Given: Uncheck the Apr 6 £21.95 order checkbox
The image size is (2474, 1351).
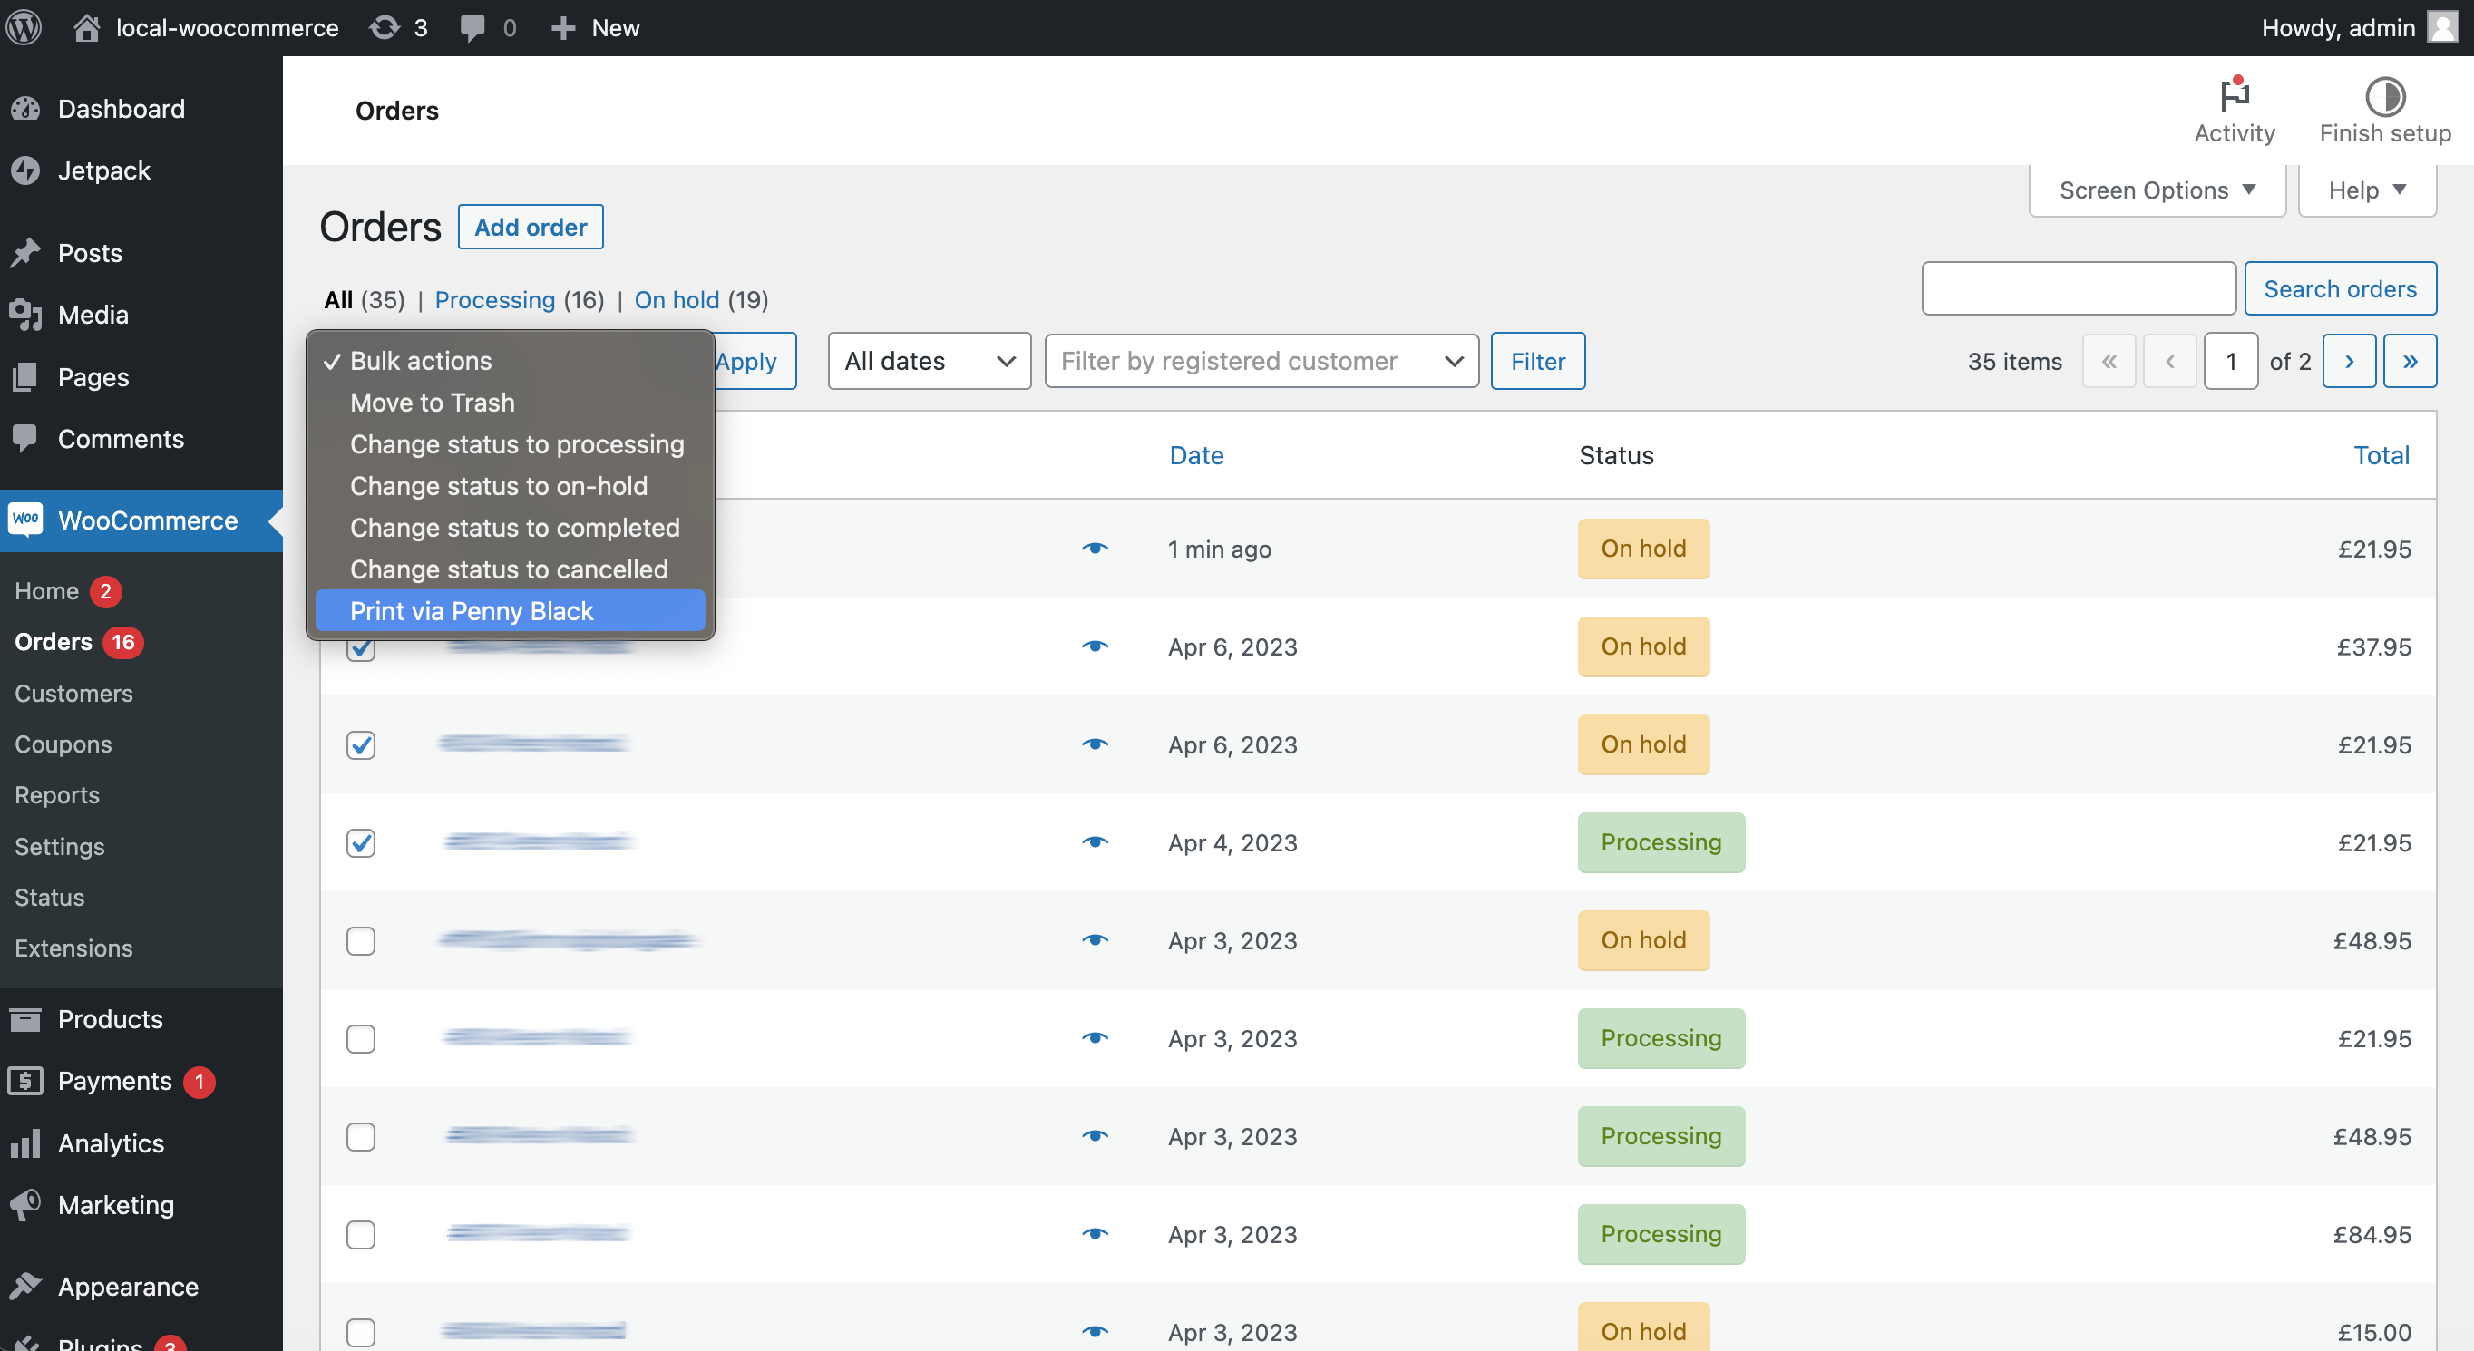Looking at the screenshot, I should tap(361, 745).
